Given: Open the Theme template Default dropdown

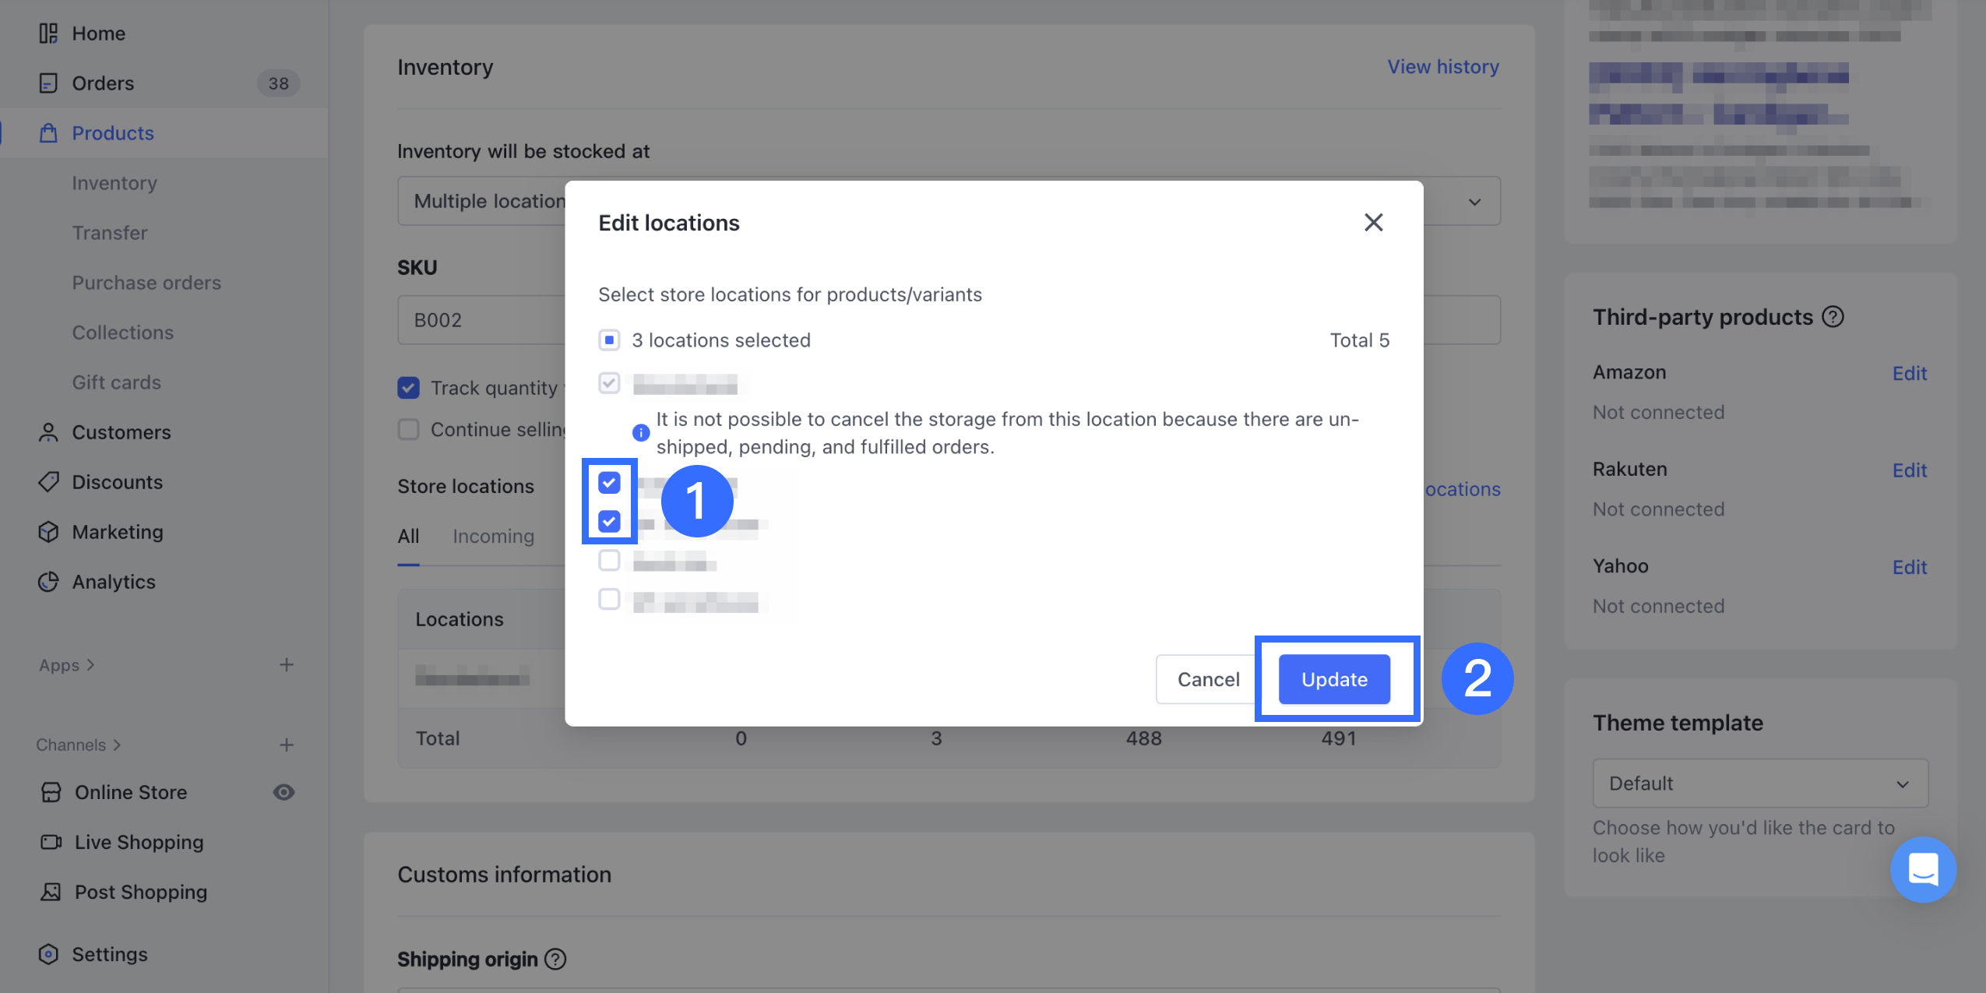Looking at the screenshot, I should 1759,783.
